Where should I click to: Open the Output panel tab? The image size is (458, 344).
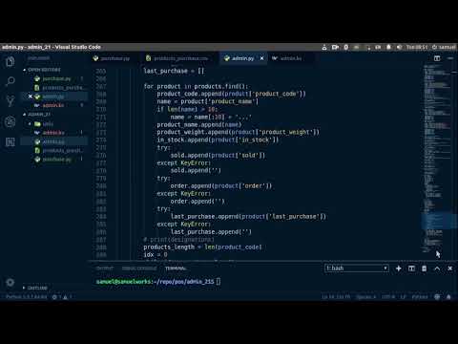tap(105, 269)
